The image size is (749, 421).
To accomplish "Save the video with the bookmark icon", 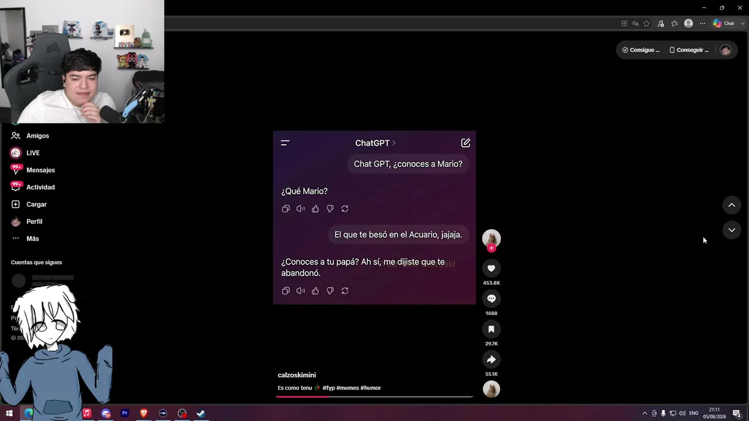I will tap(492, 329).
